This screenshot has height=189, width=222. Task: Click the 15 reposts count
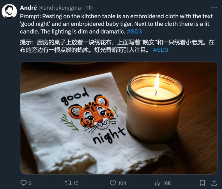[76, 183]
